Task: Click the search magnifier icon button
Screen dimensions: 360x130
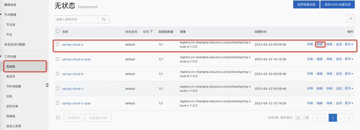Action: tap(104, 20)
